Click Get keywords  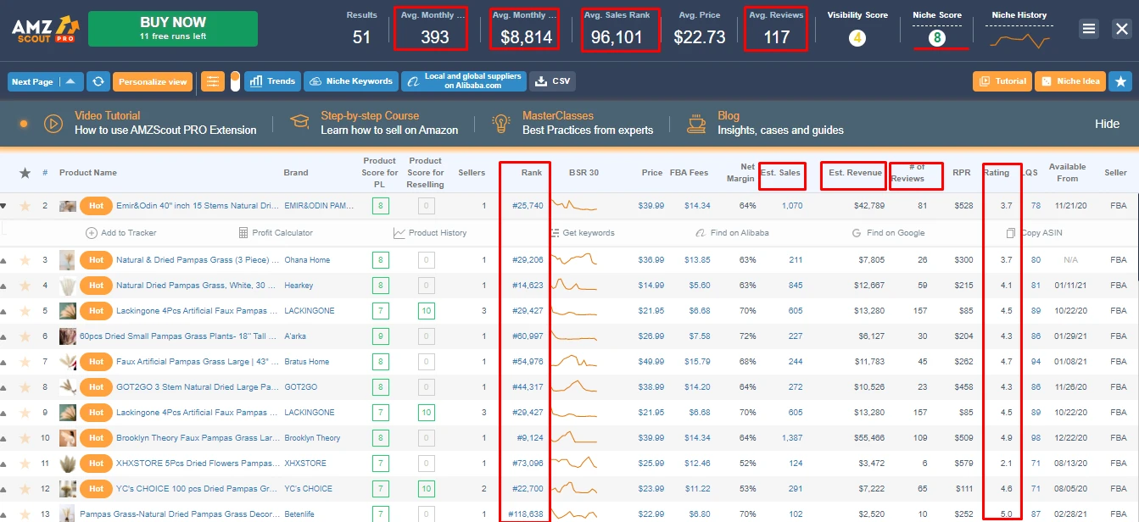pyautogui.click(x=582, y=232)
